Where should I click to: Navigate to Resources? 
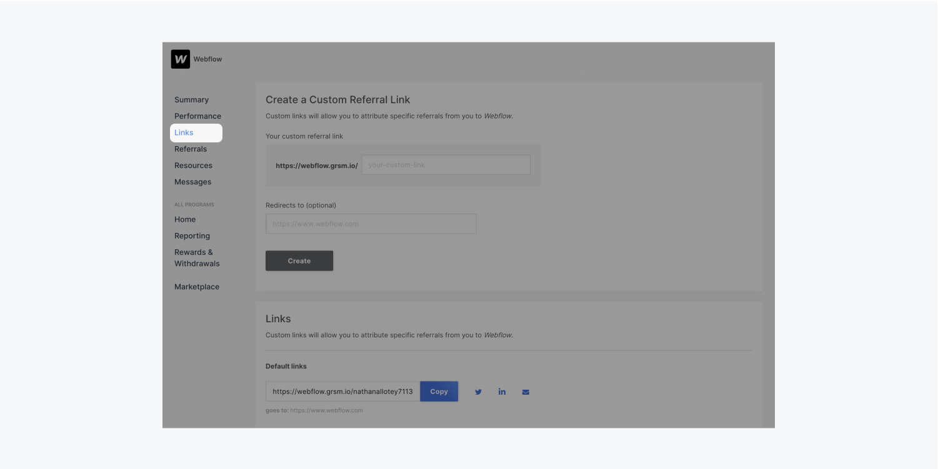coord(193,165)
